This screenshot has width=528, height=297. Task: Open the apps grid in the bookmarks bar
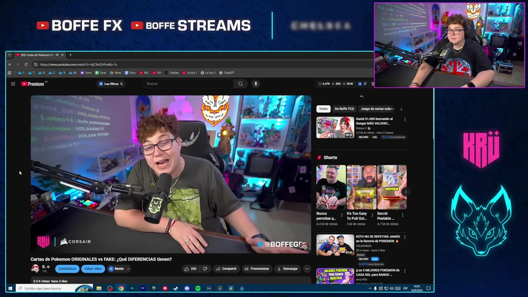9,73
